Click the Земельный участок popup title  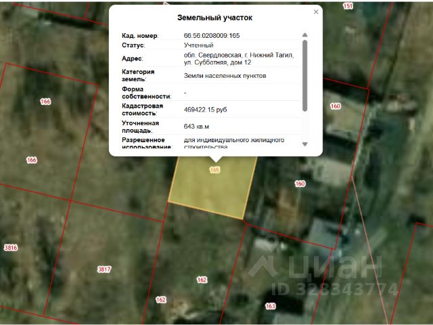215,18
